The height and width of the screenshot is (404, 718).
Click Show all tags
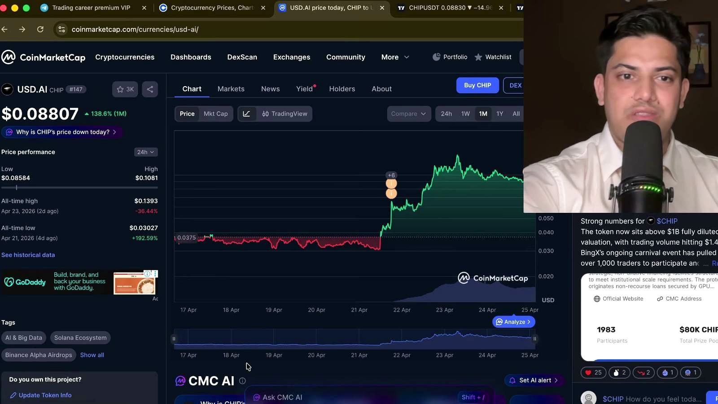92,355
